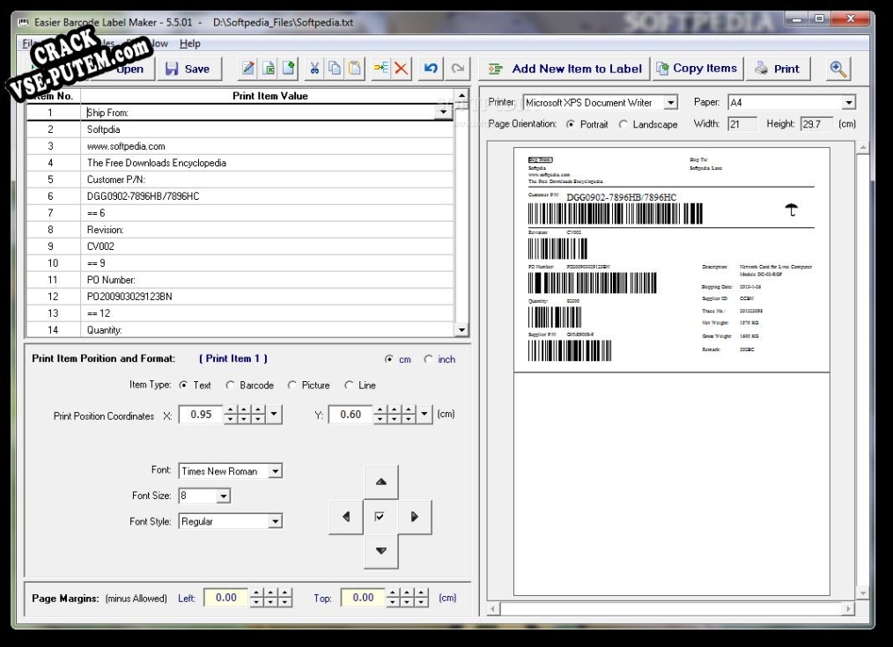
Task: Click the Y coordinate field showing 0.60
Action: (351, 415)
